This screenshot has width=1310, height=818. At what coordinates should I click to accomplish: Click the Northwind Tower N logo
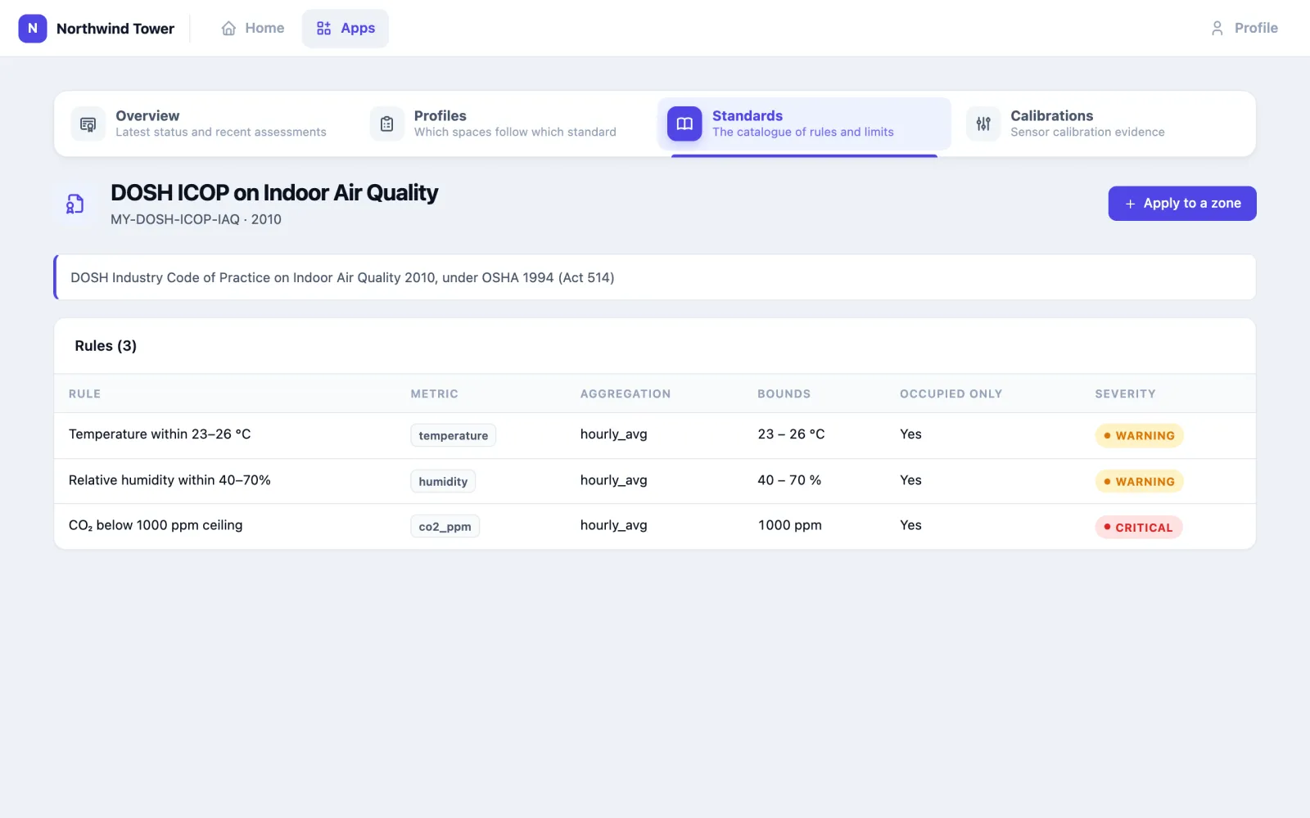[33, 28]
